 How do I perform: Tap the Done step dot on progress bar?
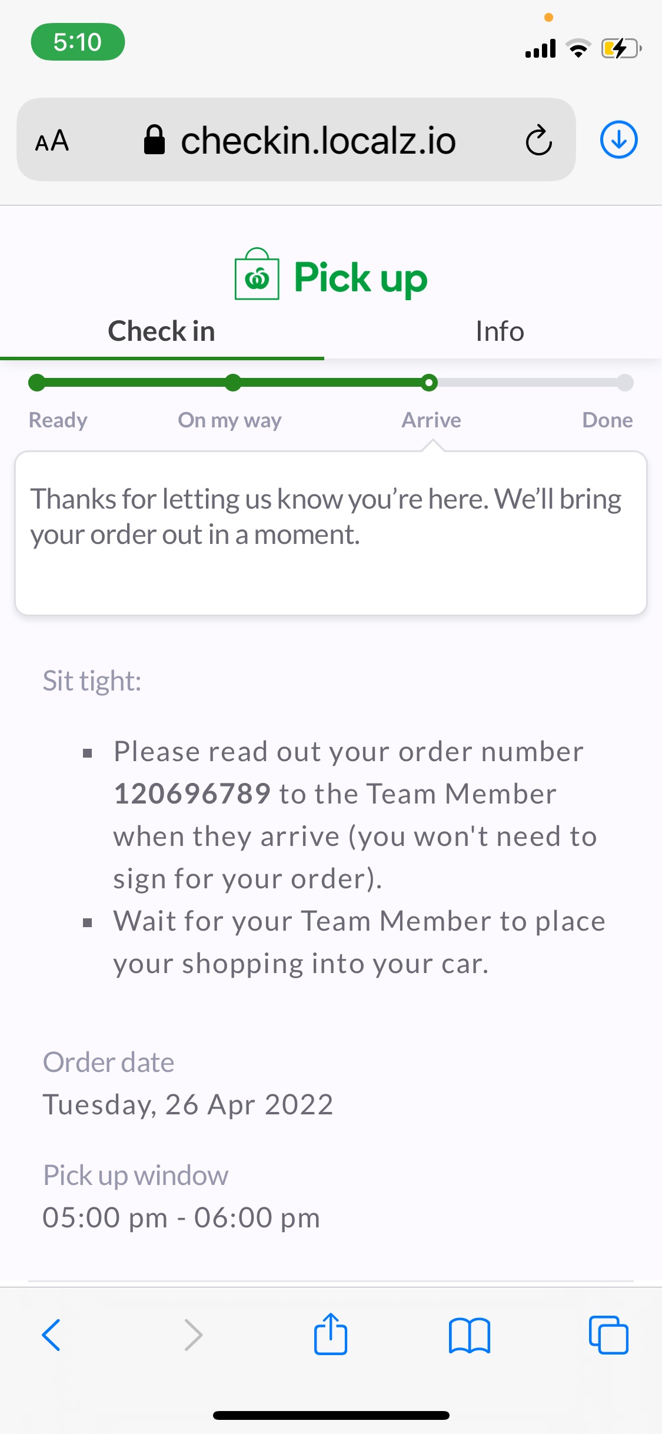(x=625, y=383)
